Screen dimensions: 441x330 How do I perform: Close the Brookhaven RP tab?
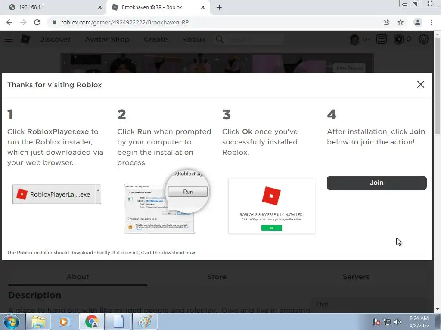203,7
